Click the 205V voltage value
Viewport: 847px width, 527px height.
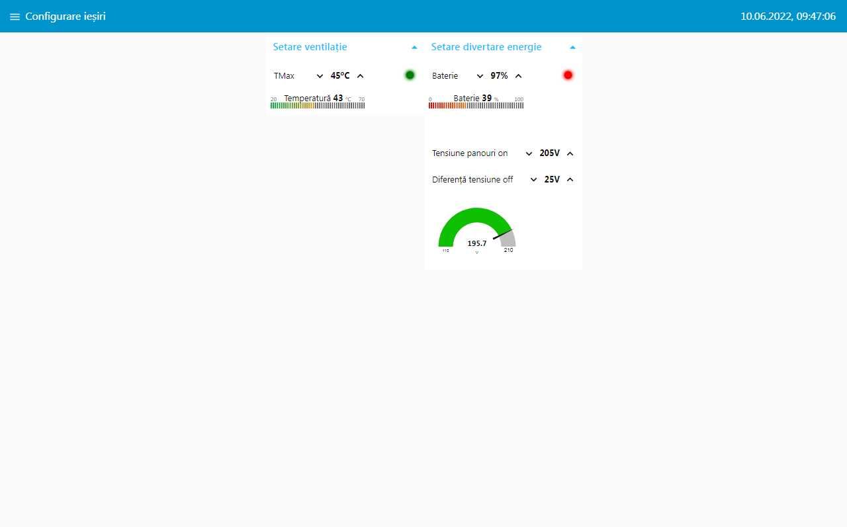pos(549,153)
